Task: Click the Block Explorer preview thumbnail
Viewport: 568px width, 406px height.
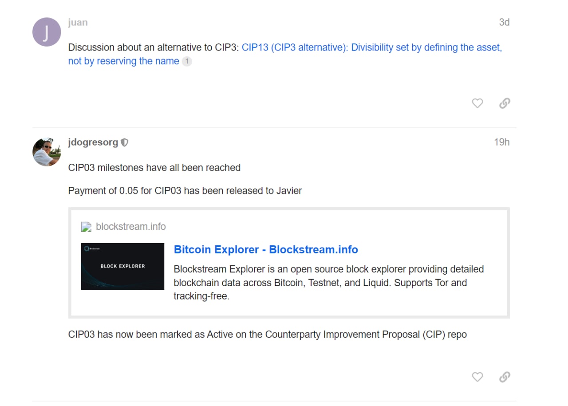Action: click(x=122, y=266)
